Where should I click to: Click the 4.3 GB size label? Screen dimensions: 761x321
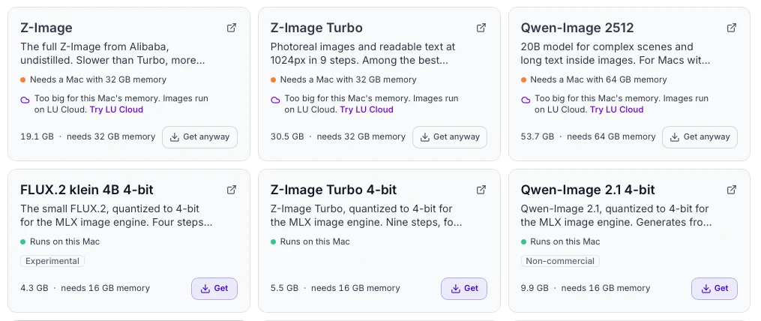point(34,289)
